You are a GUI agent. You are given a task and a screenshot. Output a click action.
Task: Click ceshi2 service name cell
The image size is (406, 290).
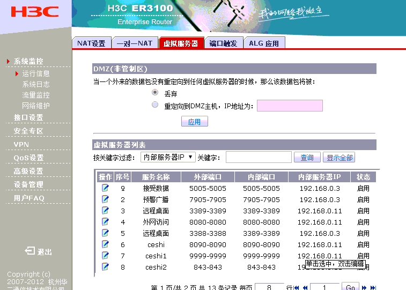pos(156,267)
